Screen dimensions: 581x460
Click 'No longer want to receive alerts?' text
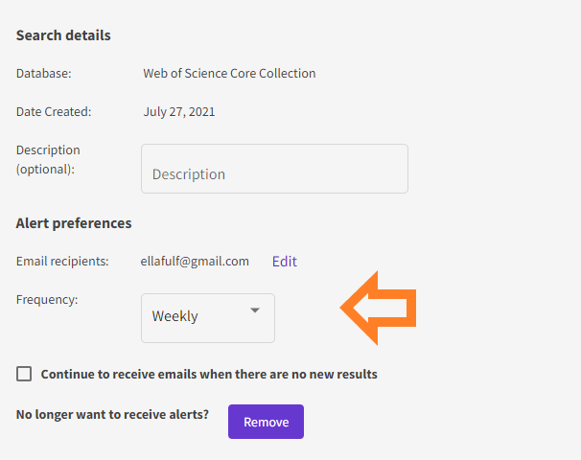click(112, 414)
